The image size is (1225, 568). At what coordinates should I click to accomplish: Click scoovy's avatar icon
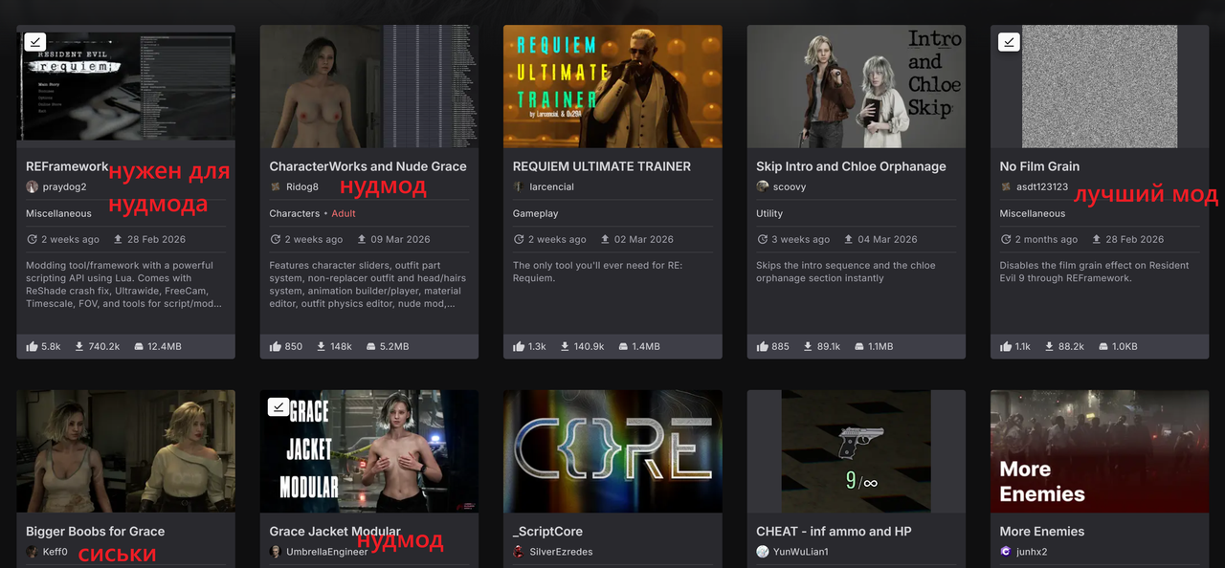point(763,186)
